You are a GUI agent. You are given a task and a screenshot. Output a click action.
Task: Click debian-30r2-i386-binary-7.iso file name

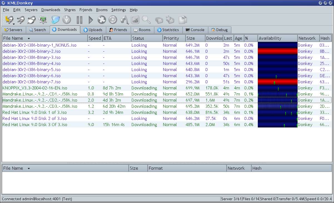coord(31,82)
